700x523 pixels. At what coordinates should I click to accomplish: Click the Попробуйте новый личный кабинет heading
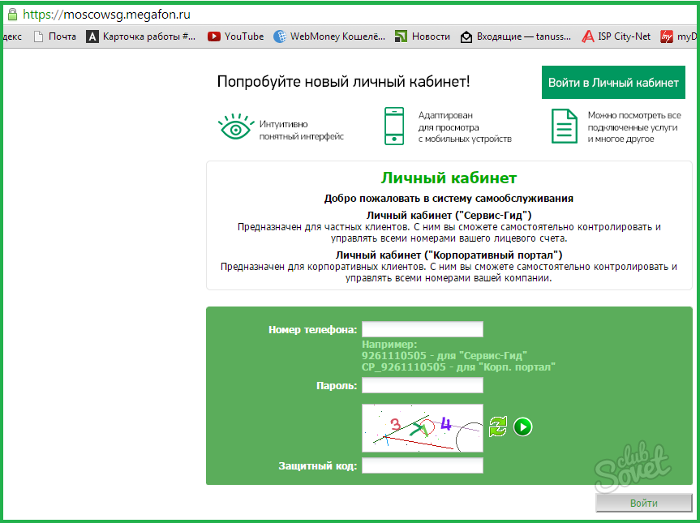click(343, 82)
